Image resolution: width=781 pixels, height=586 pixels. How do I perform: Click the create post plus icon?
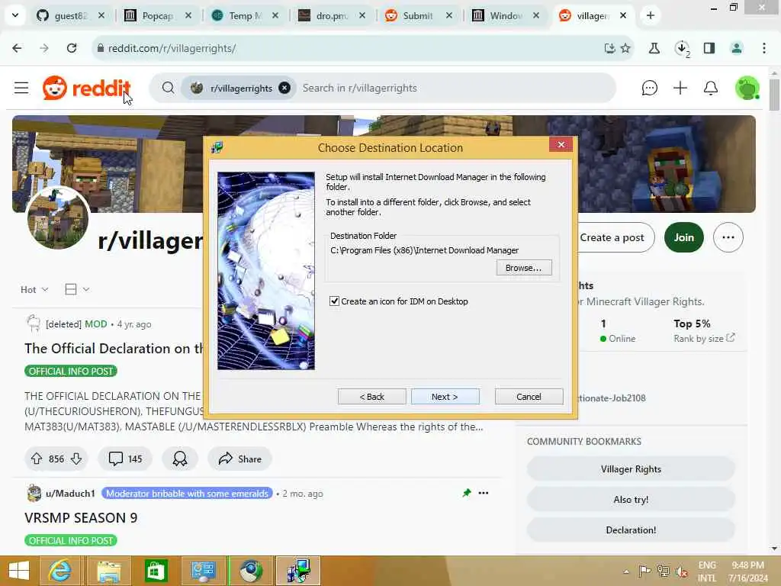[680, 89]
